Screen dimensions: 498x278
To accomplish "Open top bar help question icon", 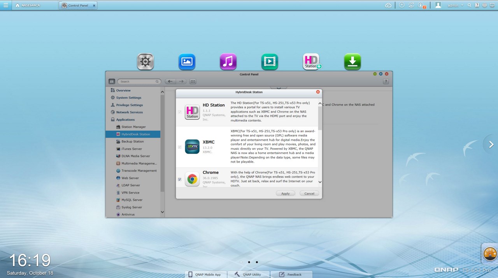I will pyautogui.click(x=477, y=5).
